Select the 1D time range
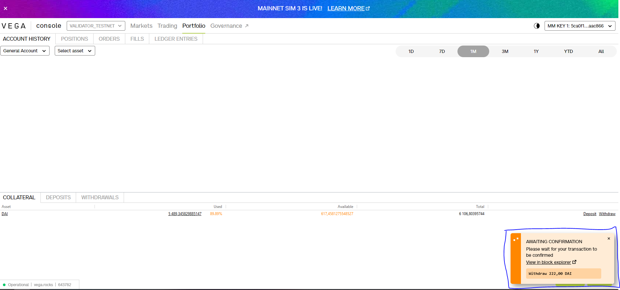Viewport: 620px width, 290px height. (x=411, y=51)
